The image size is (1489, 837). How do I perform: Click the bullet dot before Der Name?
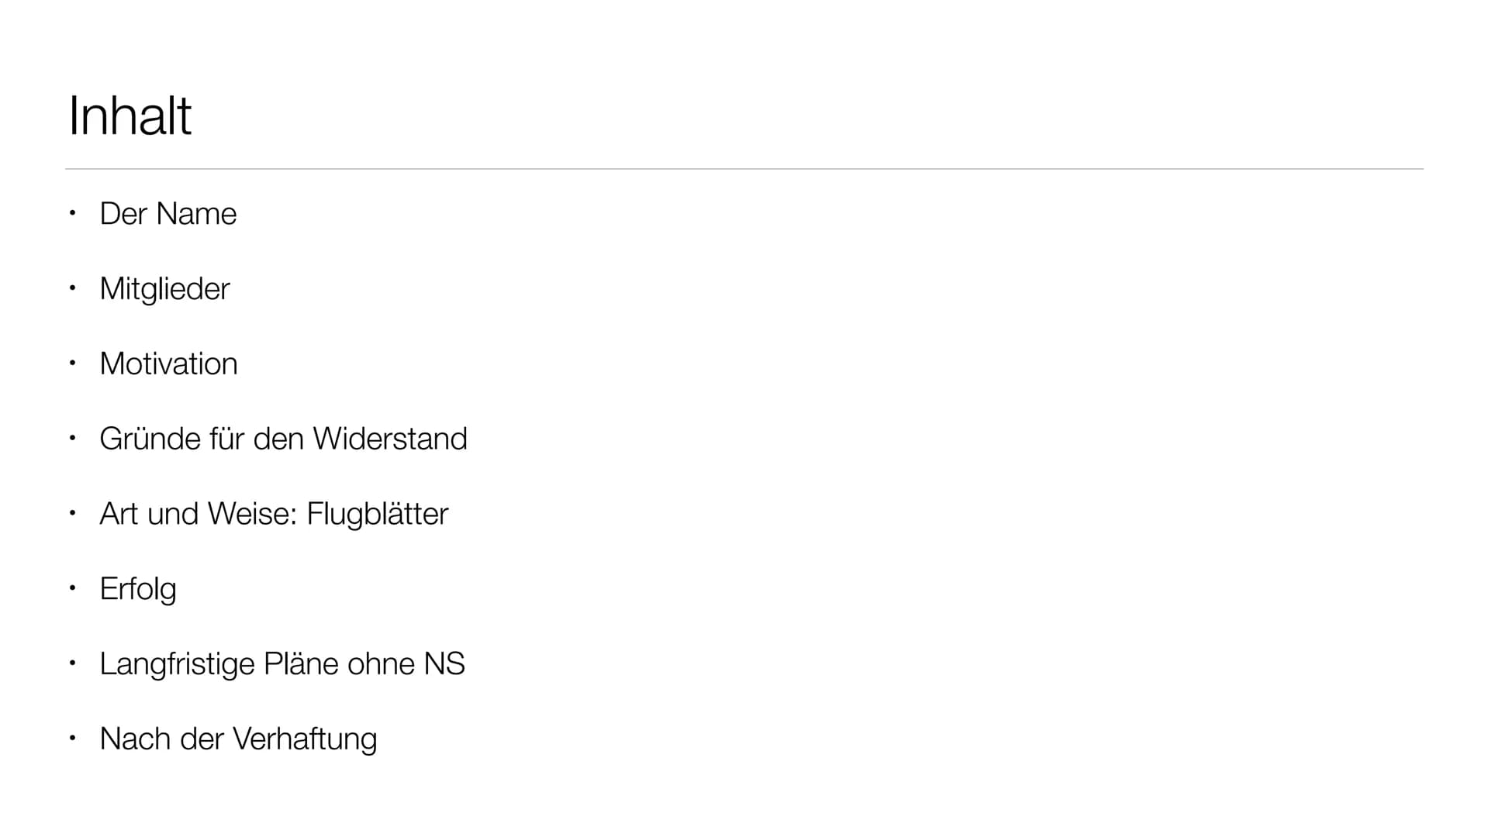[72, 212]
